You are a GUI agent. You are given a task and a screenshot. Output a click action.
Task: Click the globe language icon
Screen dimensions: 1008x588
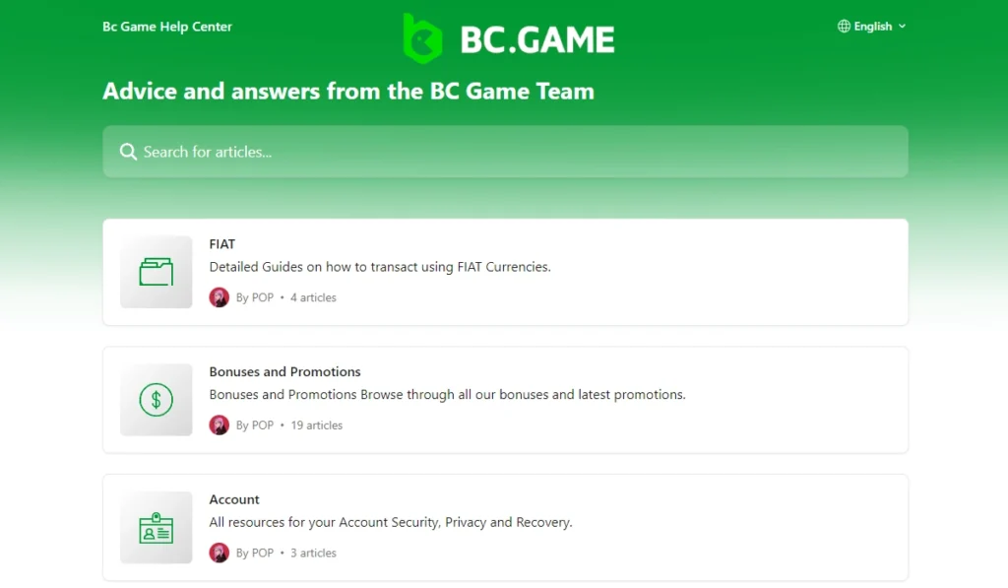(x=844, y=27)
